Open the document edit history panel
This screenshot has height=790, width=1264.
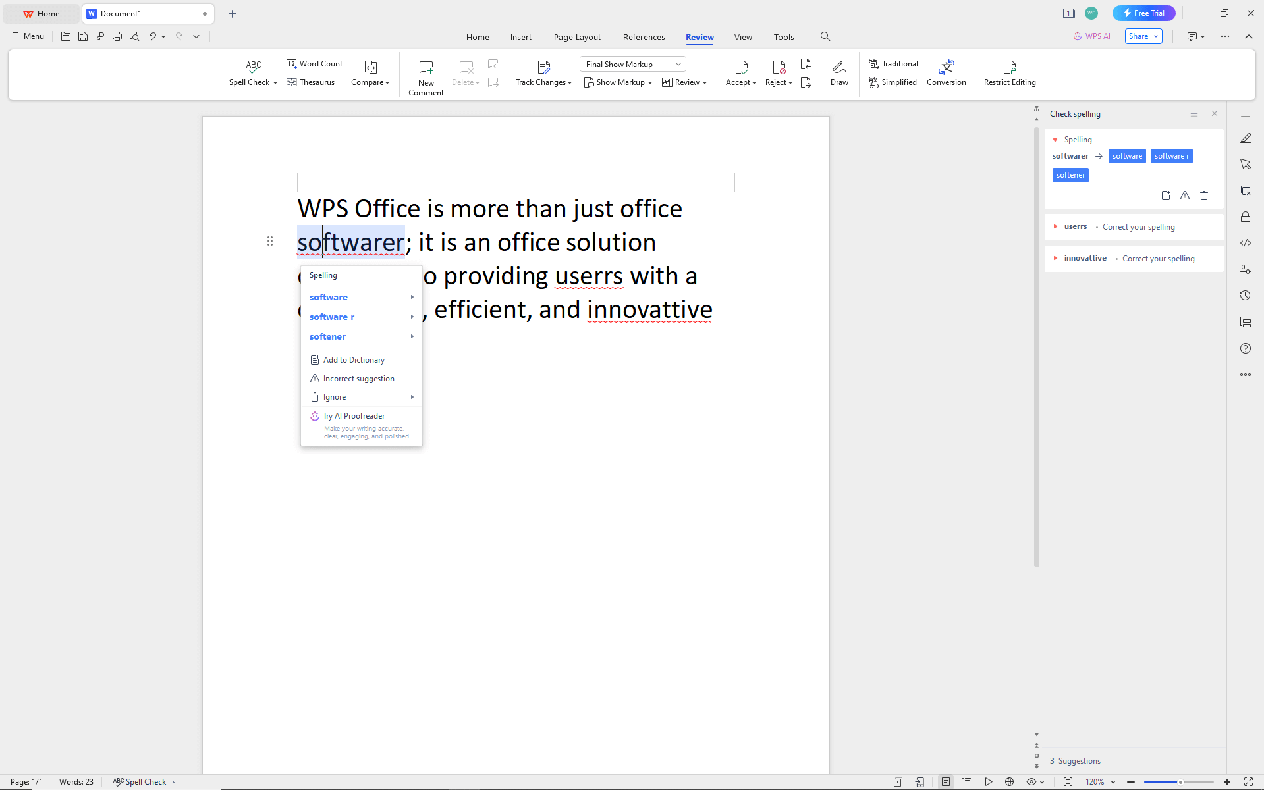click(x=1245, y=295)
